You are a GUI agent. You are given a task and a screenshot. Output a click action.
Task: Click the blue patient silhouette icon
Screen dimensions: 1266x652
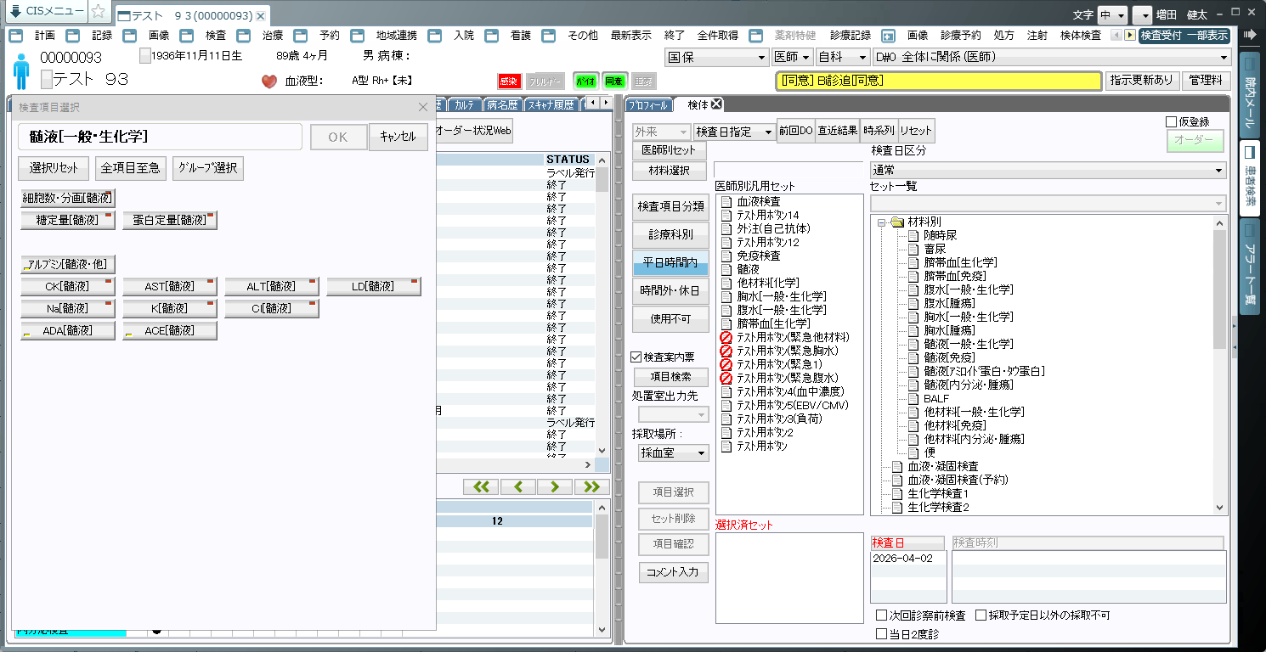point(21,71)
